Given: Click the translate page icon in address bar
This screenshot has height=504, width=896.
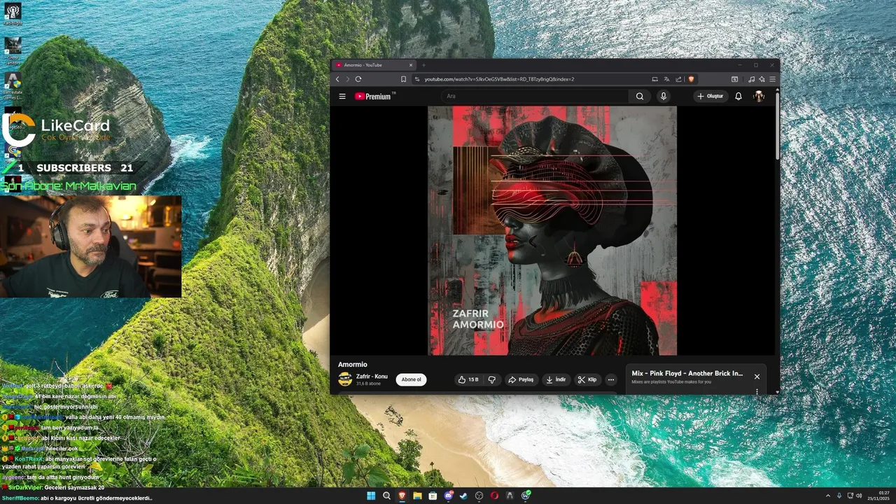Looking at the screenshot, I should [x=666, y=79].
